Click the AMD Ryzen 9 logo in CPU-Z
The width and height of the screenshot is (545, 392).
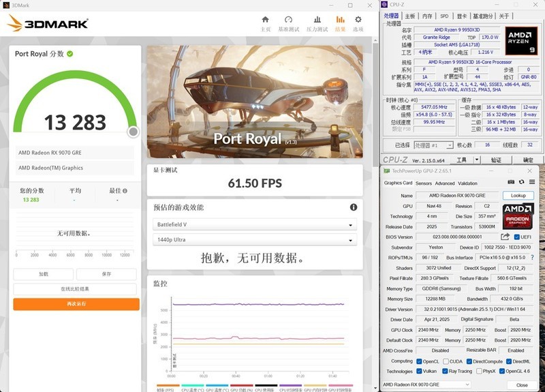coord(520,41)
